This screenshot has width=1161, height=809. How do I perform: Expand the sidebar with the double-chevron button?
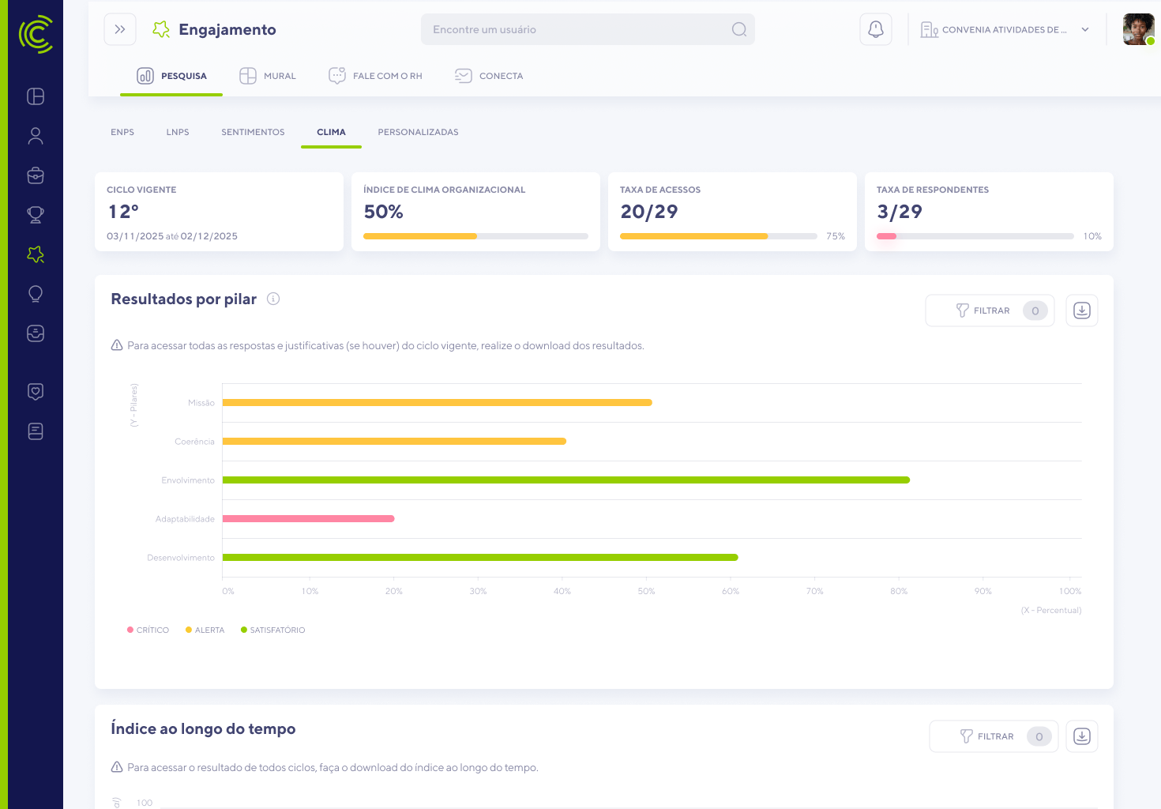point(120,30)
